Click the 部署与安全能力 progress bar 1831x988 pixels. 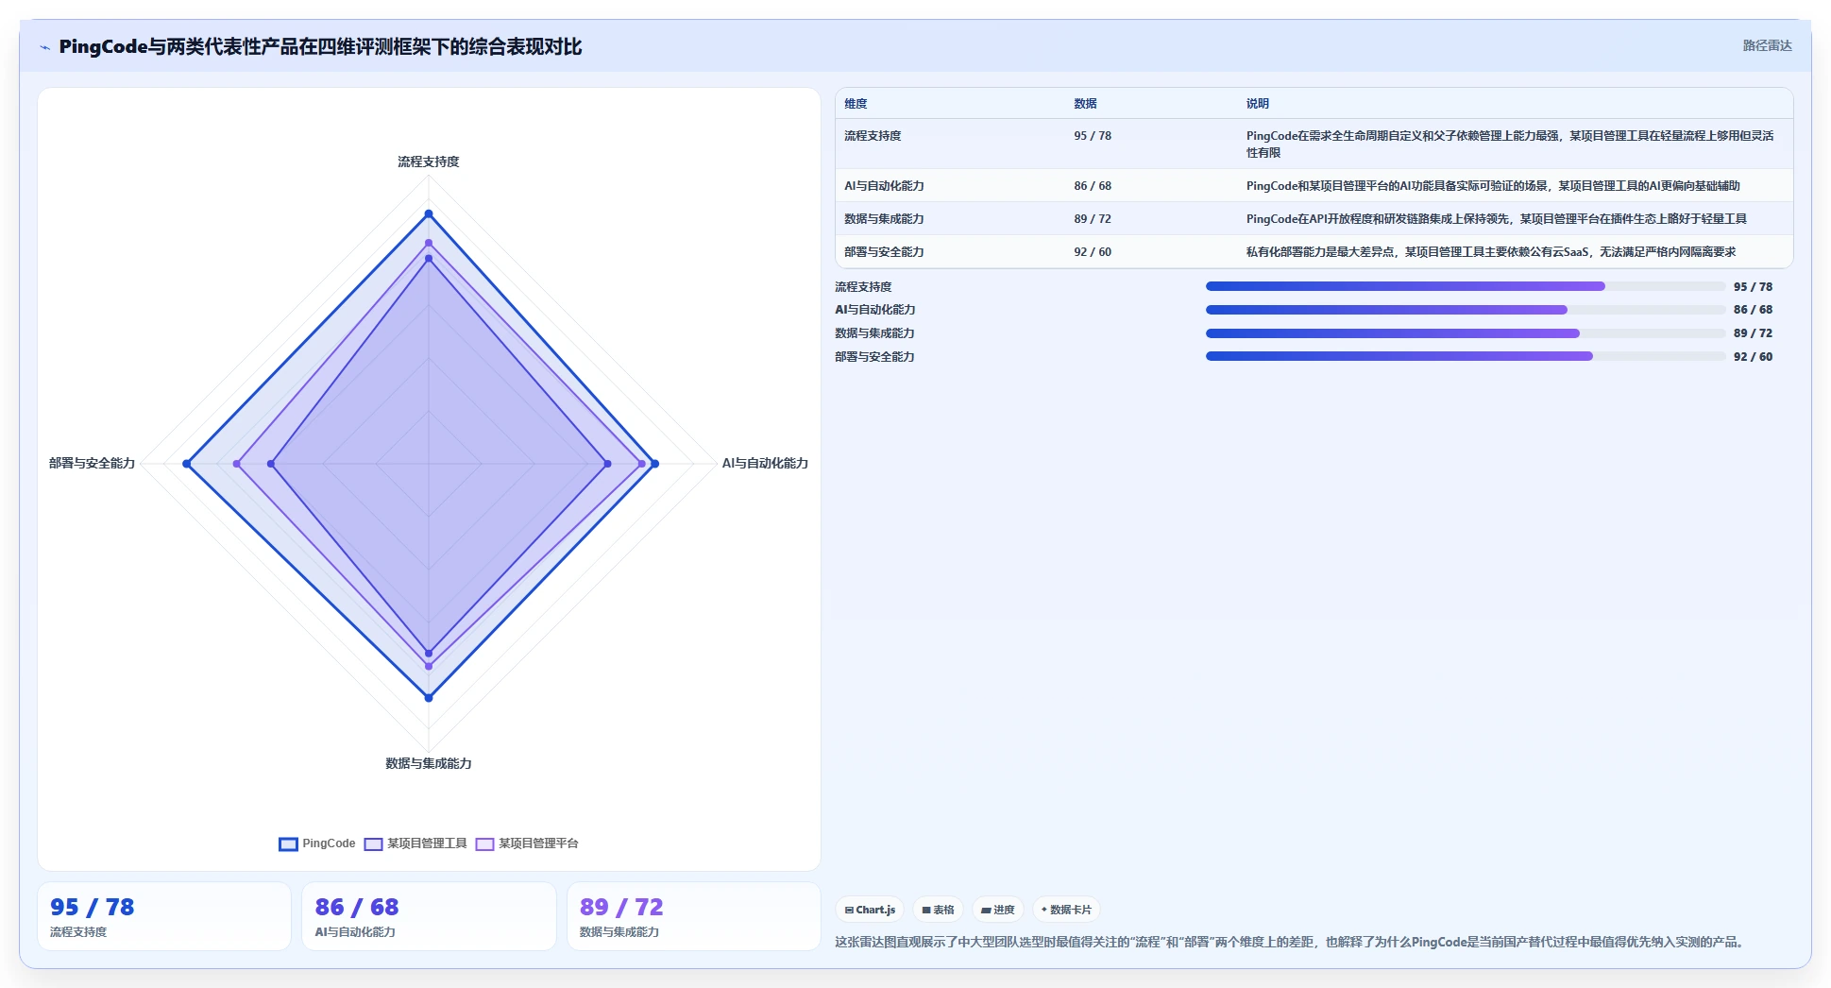1465,356
